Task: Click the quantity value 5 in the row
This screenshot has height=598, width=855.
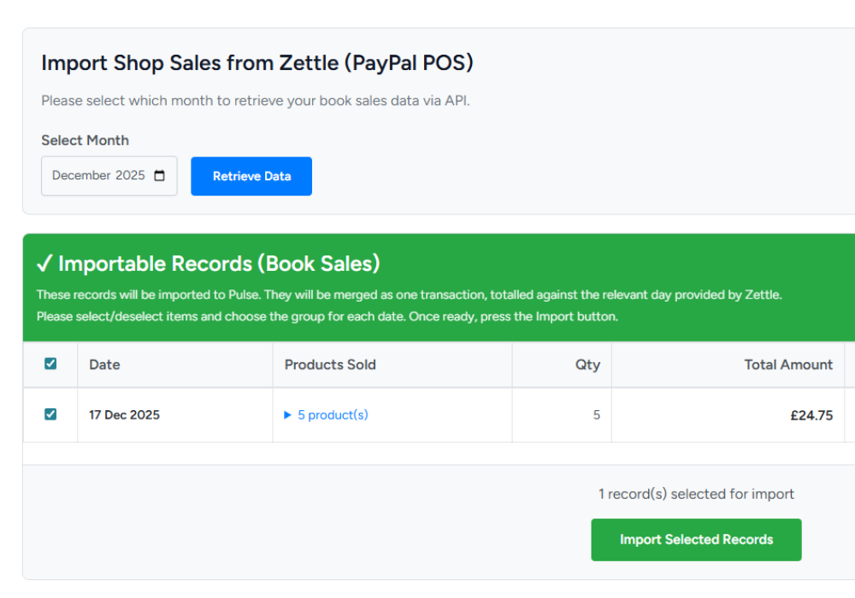Action: (x=596, y=415)
